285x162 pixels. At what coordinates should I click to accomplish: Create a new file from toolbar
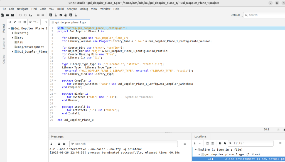(x=2, y=15)
